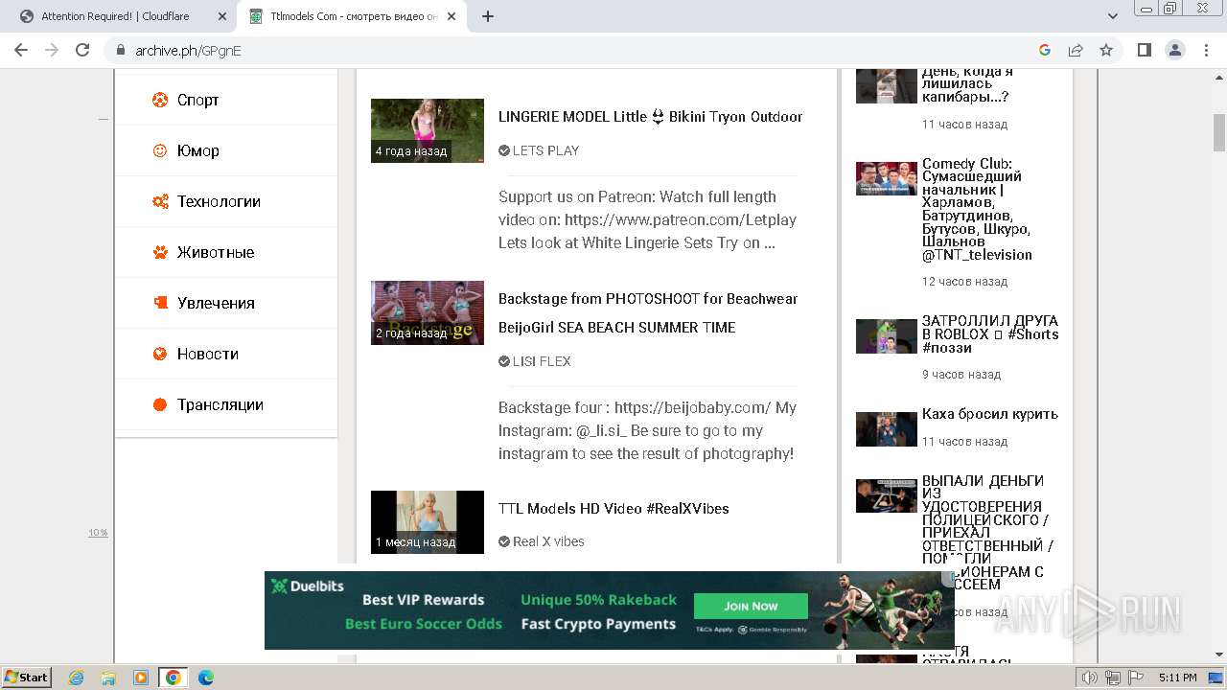Open Google icon in address bar

click(x=1045, y=50)
